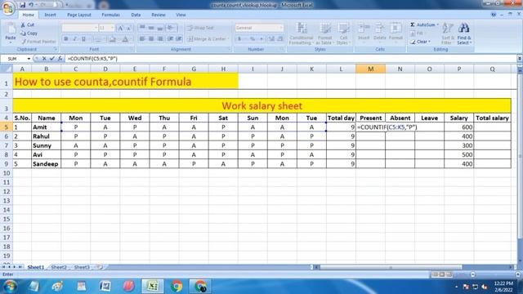Open the font name dropdown
Image resolution: width=523 pixels, height=294 pixels.
tap(96, 28)
